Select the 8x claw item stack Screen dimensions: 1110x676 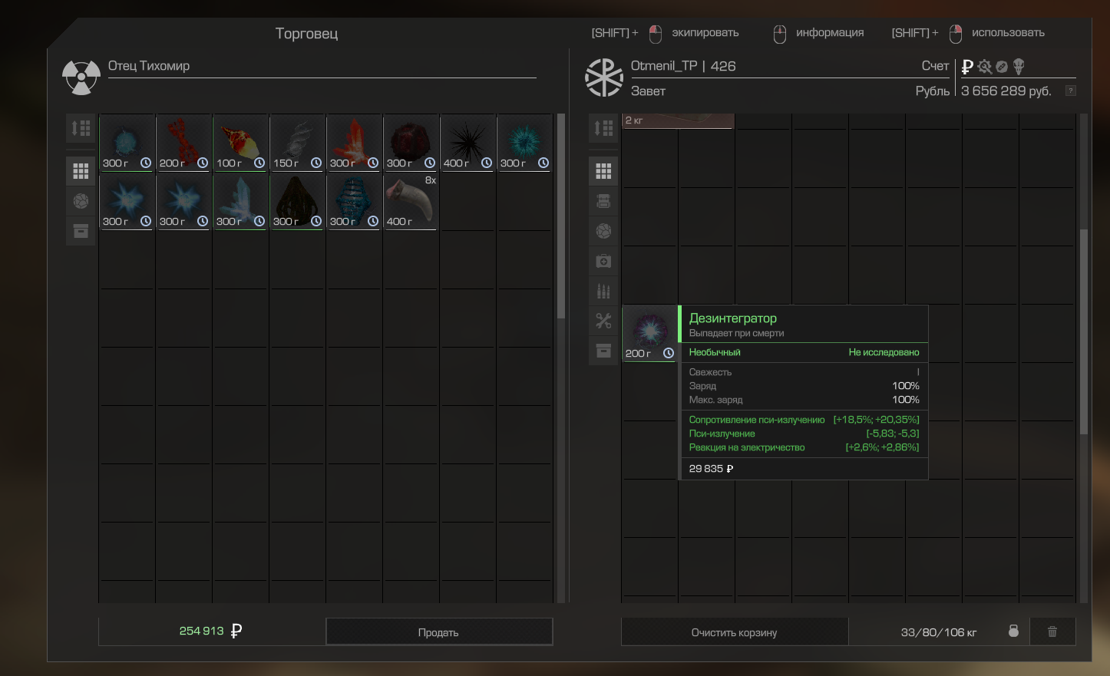pyautogui.click(x=411, y=201)
